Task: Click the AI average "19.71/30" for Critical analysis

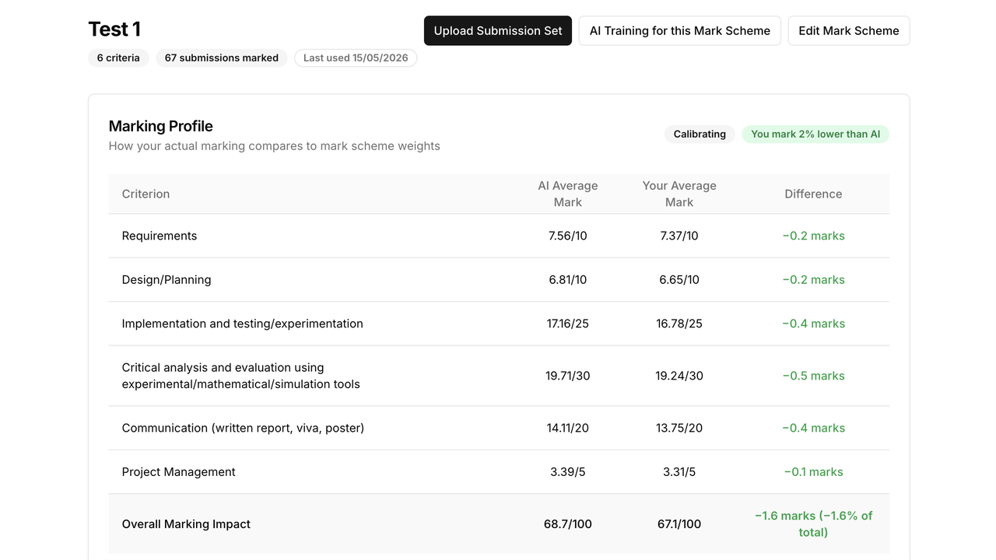Action: [568, 376]
